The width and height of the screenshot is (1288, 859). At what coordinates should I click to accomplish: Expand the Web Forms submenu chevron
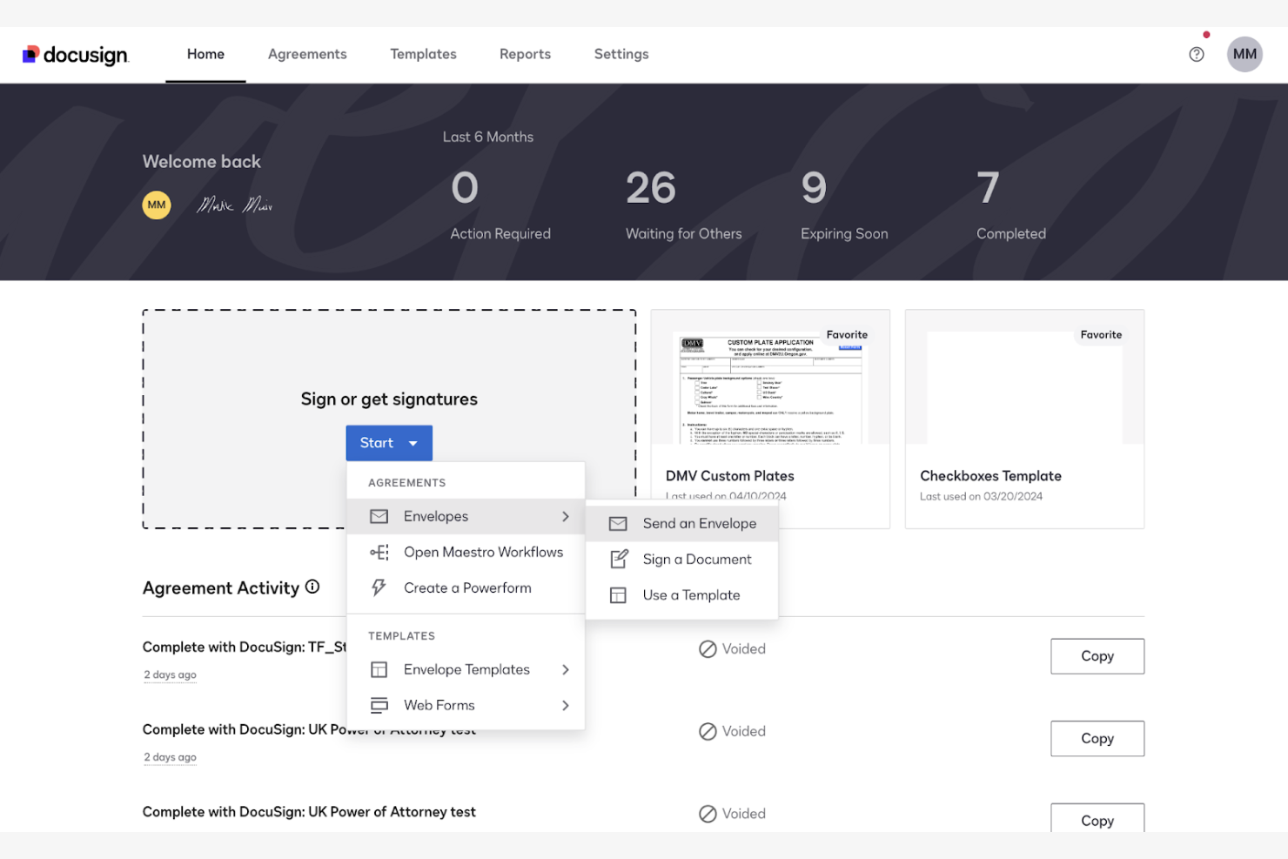[566, 705]
